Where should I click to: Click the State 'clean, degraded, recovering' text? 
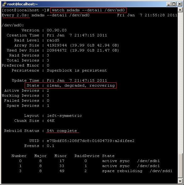pos(81,85)
